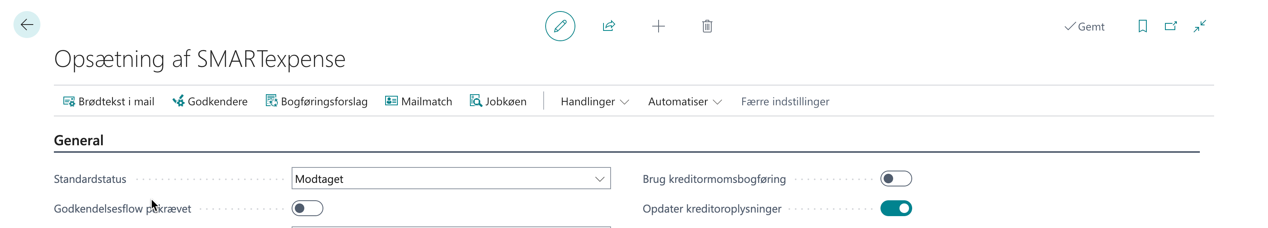Open Jobkøen action
1268x228 pixels.
498,101
